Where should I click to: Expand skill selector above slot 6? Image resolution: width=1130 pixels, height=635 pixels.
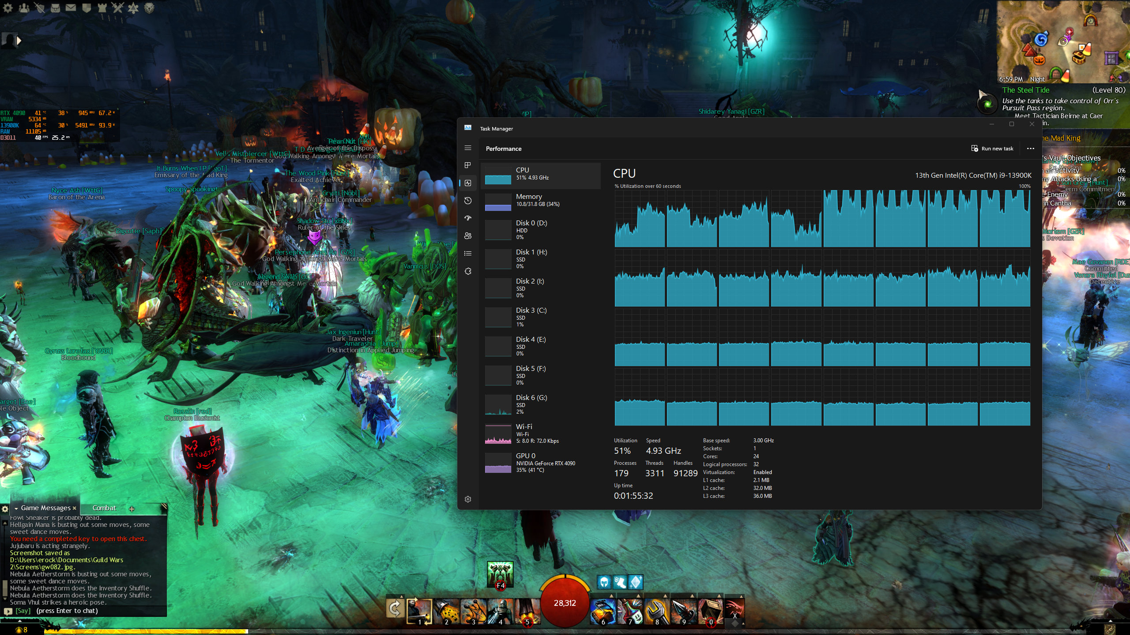[x=611, y=596]
